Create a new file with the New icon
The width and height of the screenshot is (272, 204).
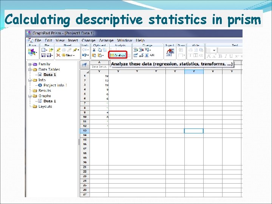[x=43, y=50]
